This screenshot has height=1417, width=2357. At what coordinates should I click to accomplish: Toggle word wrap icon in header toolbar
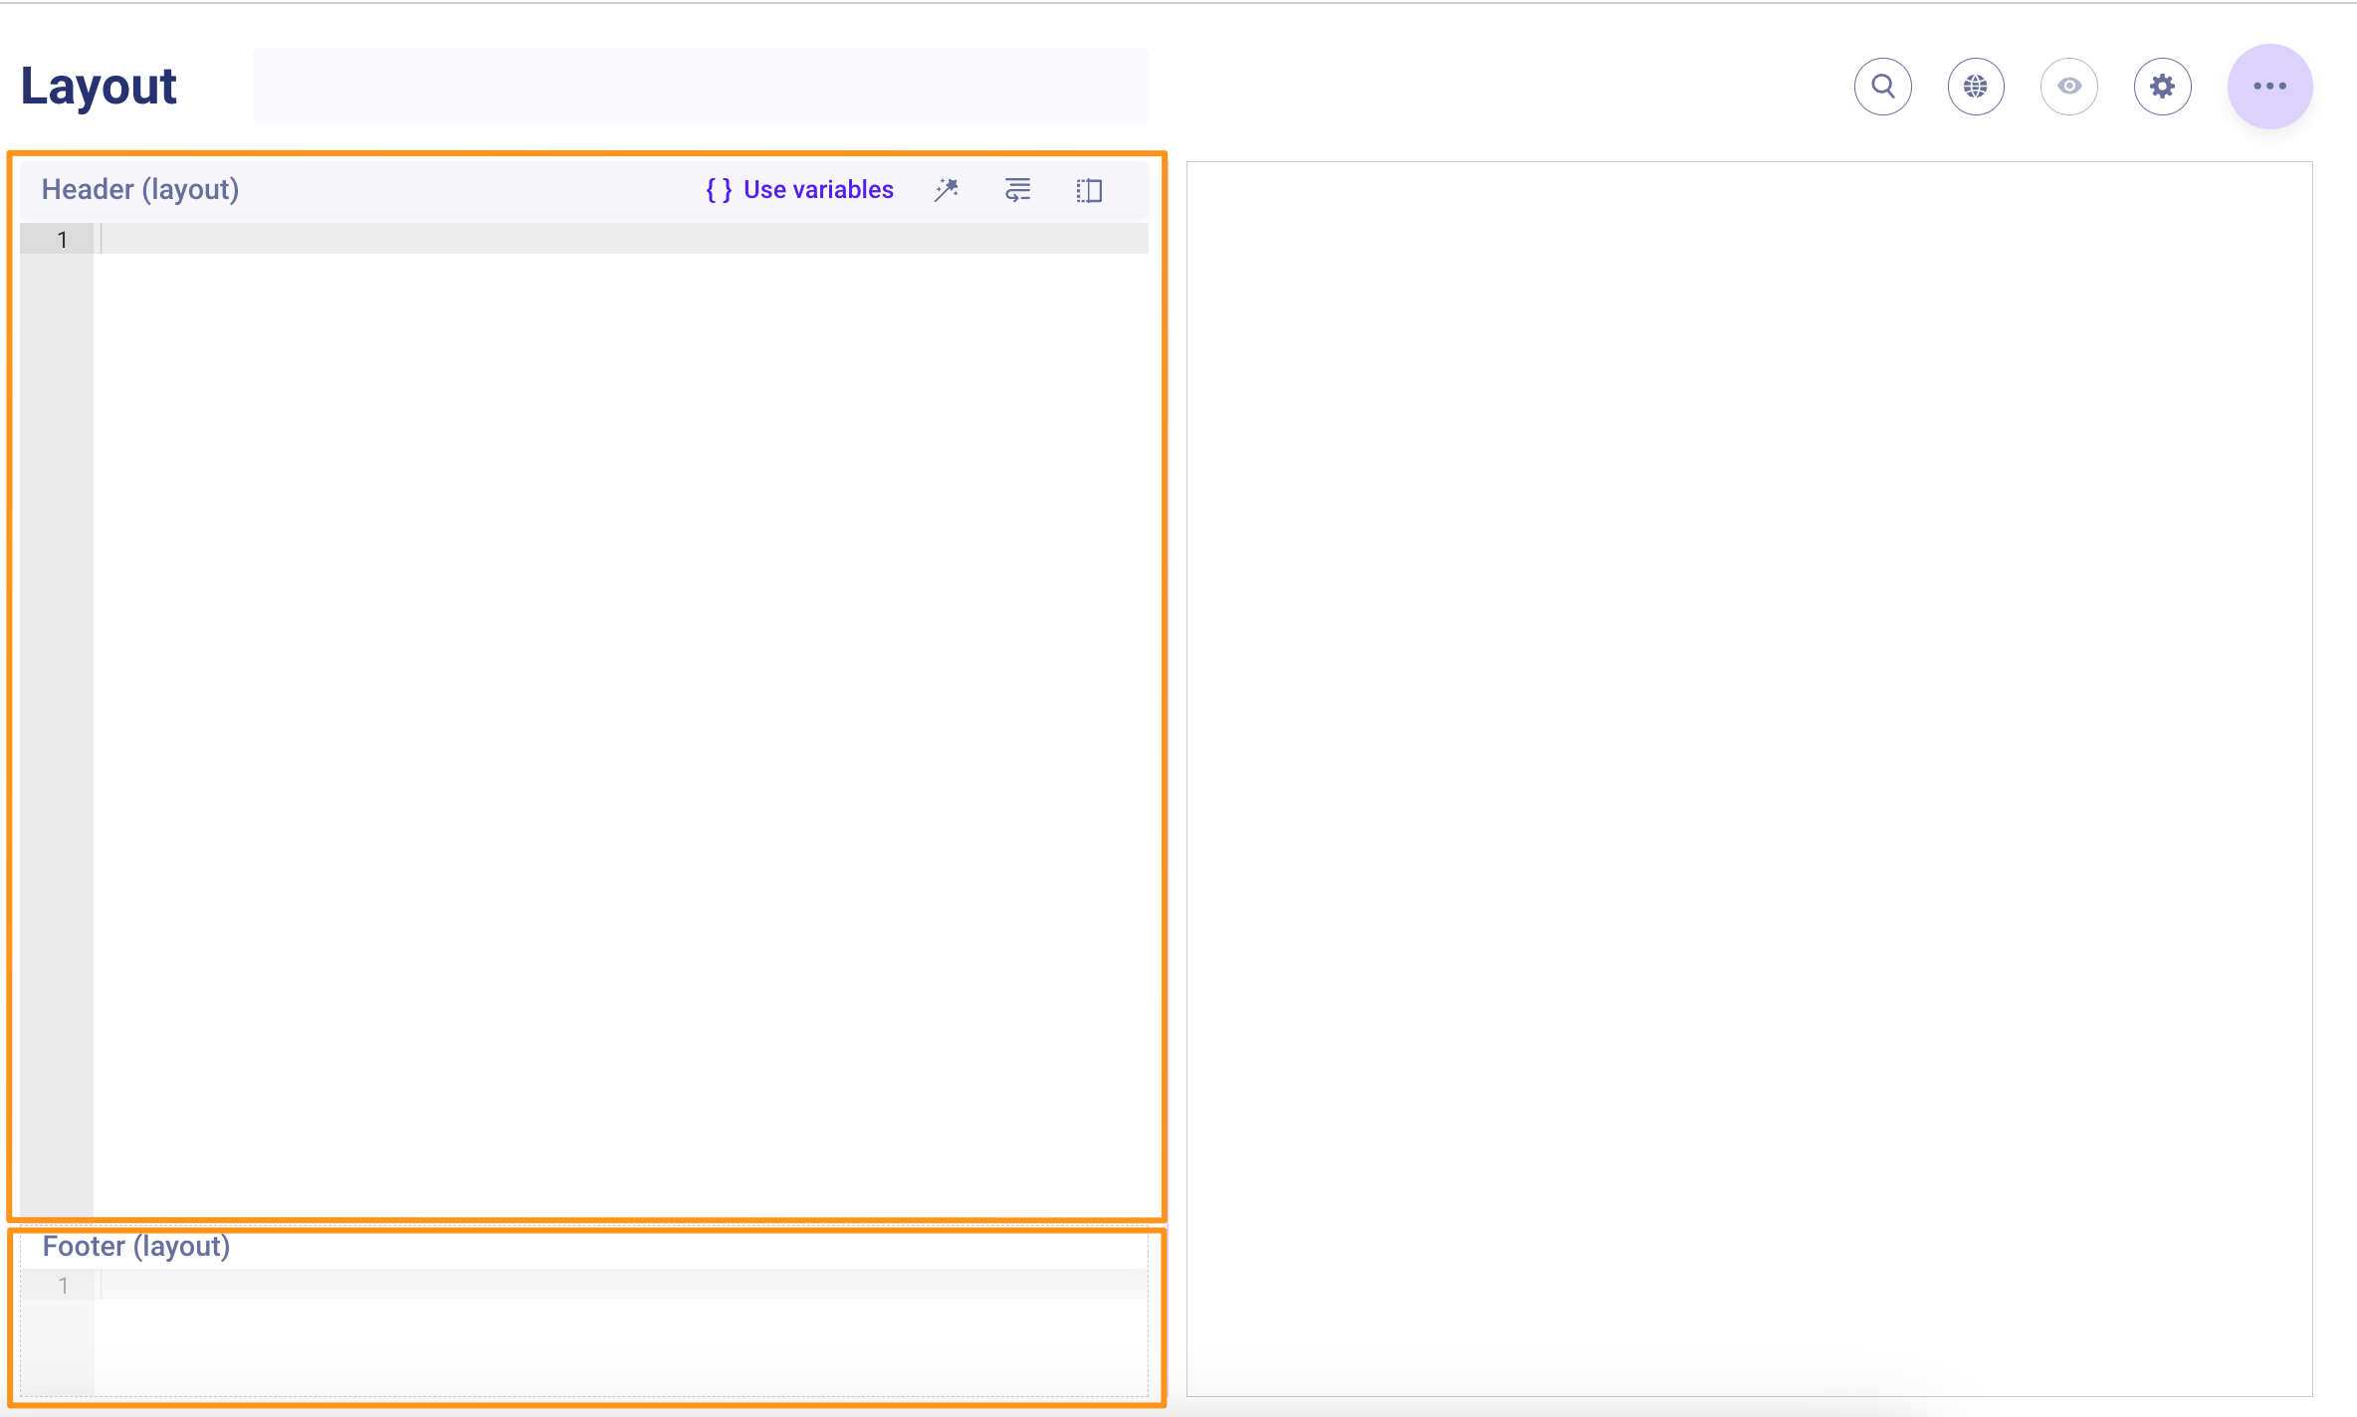1017,190
